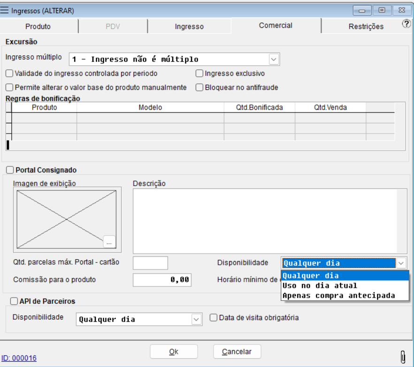Expand the Ingresso múltiplo dropdown
Viewport: 414px width, 367px height.
click(274, 60)
